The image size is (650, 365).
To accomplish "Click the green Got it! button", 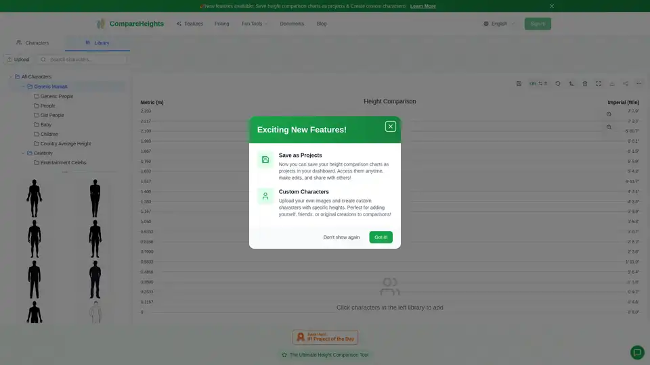I will [381, 237].
